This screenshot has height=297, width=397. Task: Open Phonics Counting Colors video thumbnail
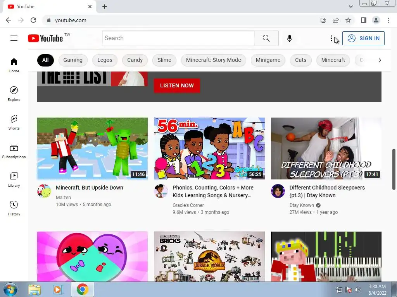click(x=209, y=148)
